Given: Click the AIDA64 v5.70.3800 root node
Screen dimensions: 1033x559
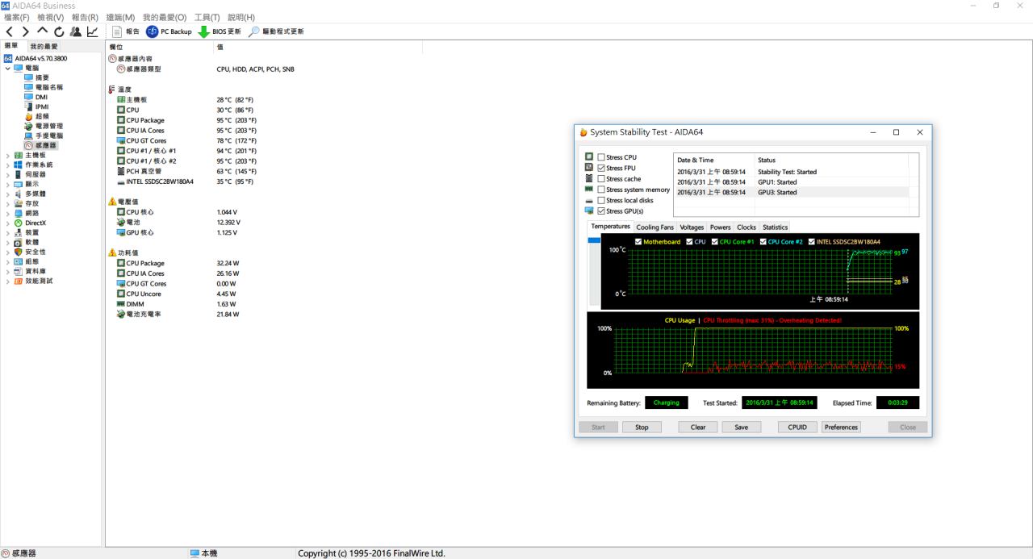Looking at the screenshot, I should [36, 58].
